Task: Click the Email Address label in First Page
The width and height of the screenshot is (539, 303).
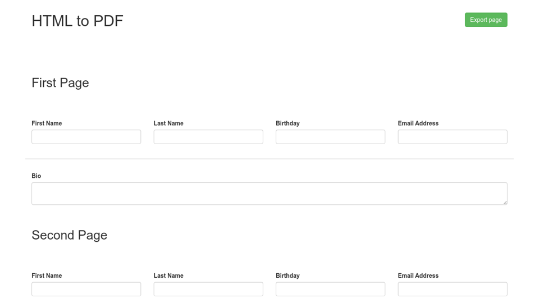Action: point(418,123)
